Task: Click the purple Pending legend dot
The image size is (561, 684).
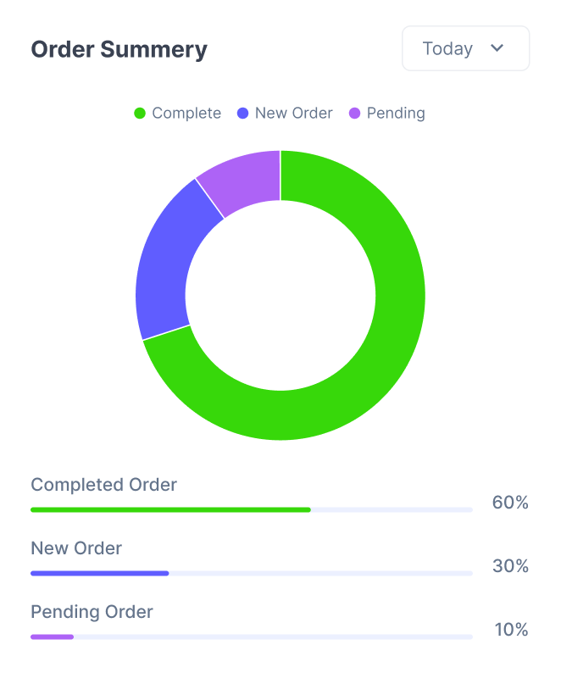Action: tap(353, 113)
